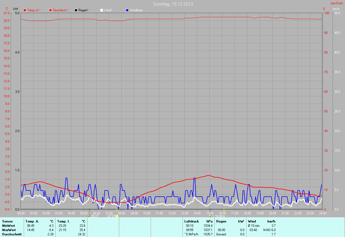Image resolution: width=345 pixels, height=237 pixels.
Task: Click the 'Luftdruck' column header
Action: pyautogui.click(x=191, y=221)
